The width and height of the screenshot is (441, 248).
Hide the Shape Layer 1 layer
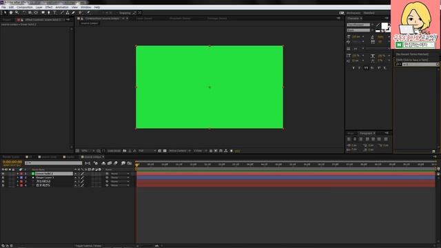point(3,178)
